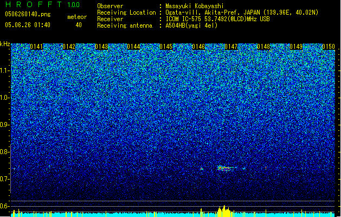The image size is (341, 217).
Task: Click the Receiving antenna label
Action: (125, 25)
